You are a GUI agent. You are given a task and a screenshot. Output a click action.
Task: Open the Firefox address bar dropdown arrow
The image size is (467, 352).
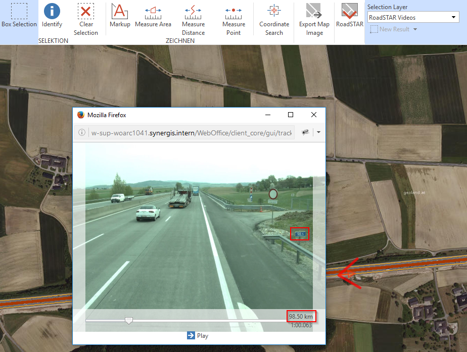(x=319, y=132)
